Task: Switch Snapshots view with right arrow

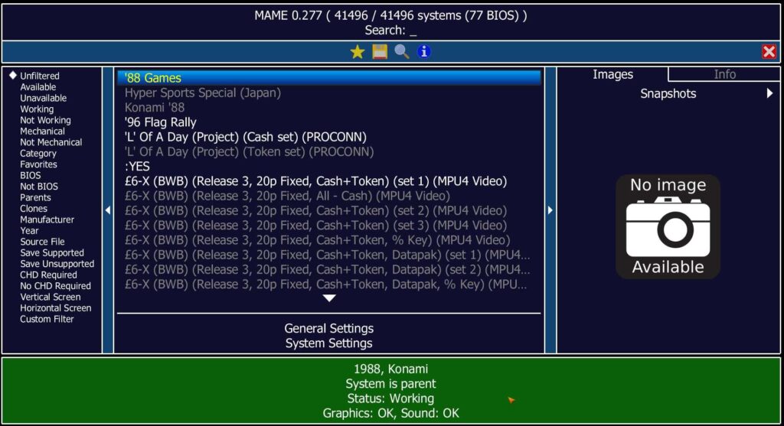Action: click(x=769, y=93)
